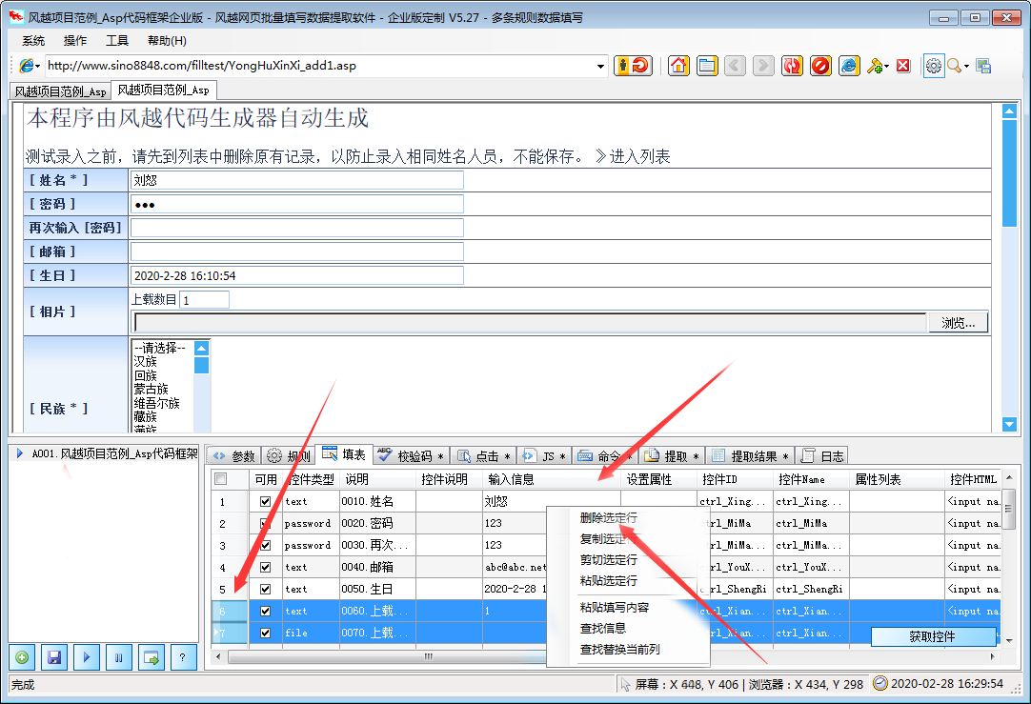Click the red X delete icon in toolbar
1031x704 pixels.
tap(903, 66)
